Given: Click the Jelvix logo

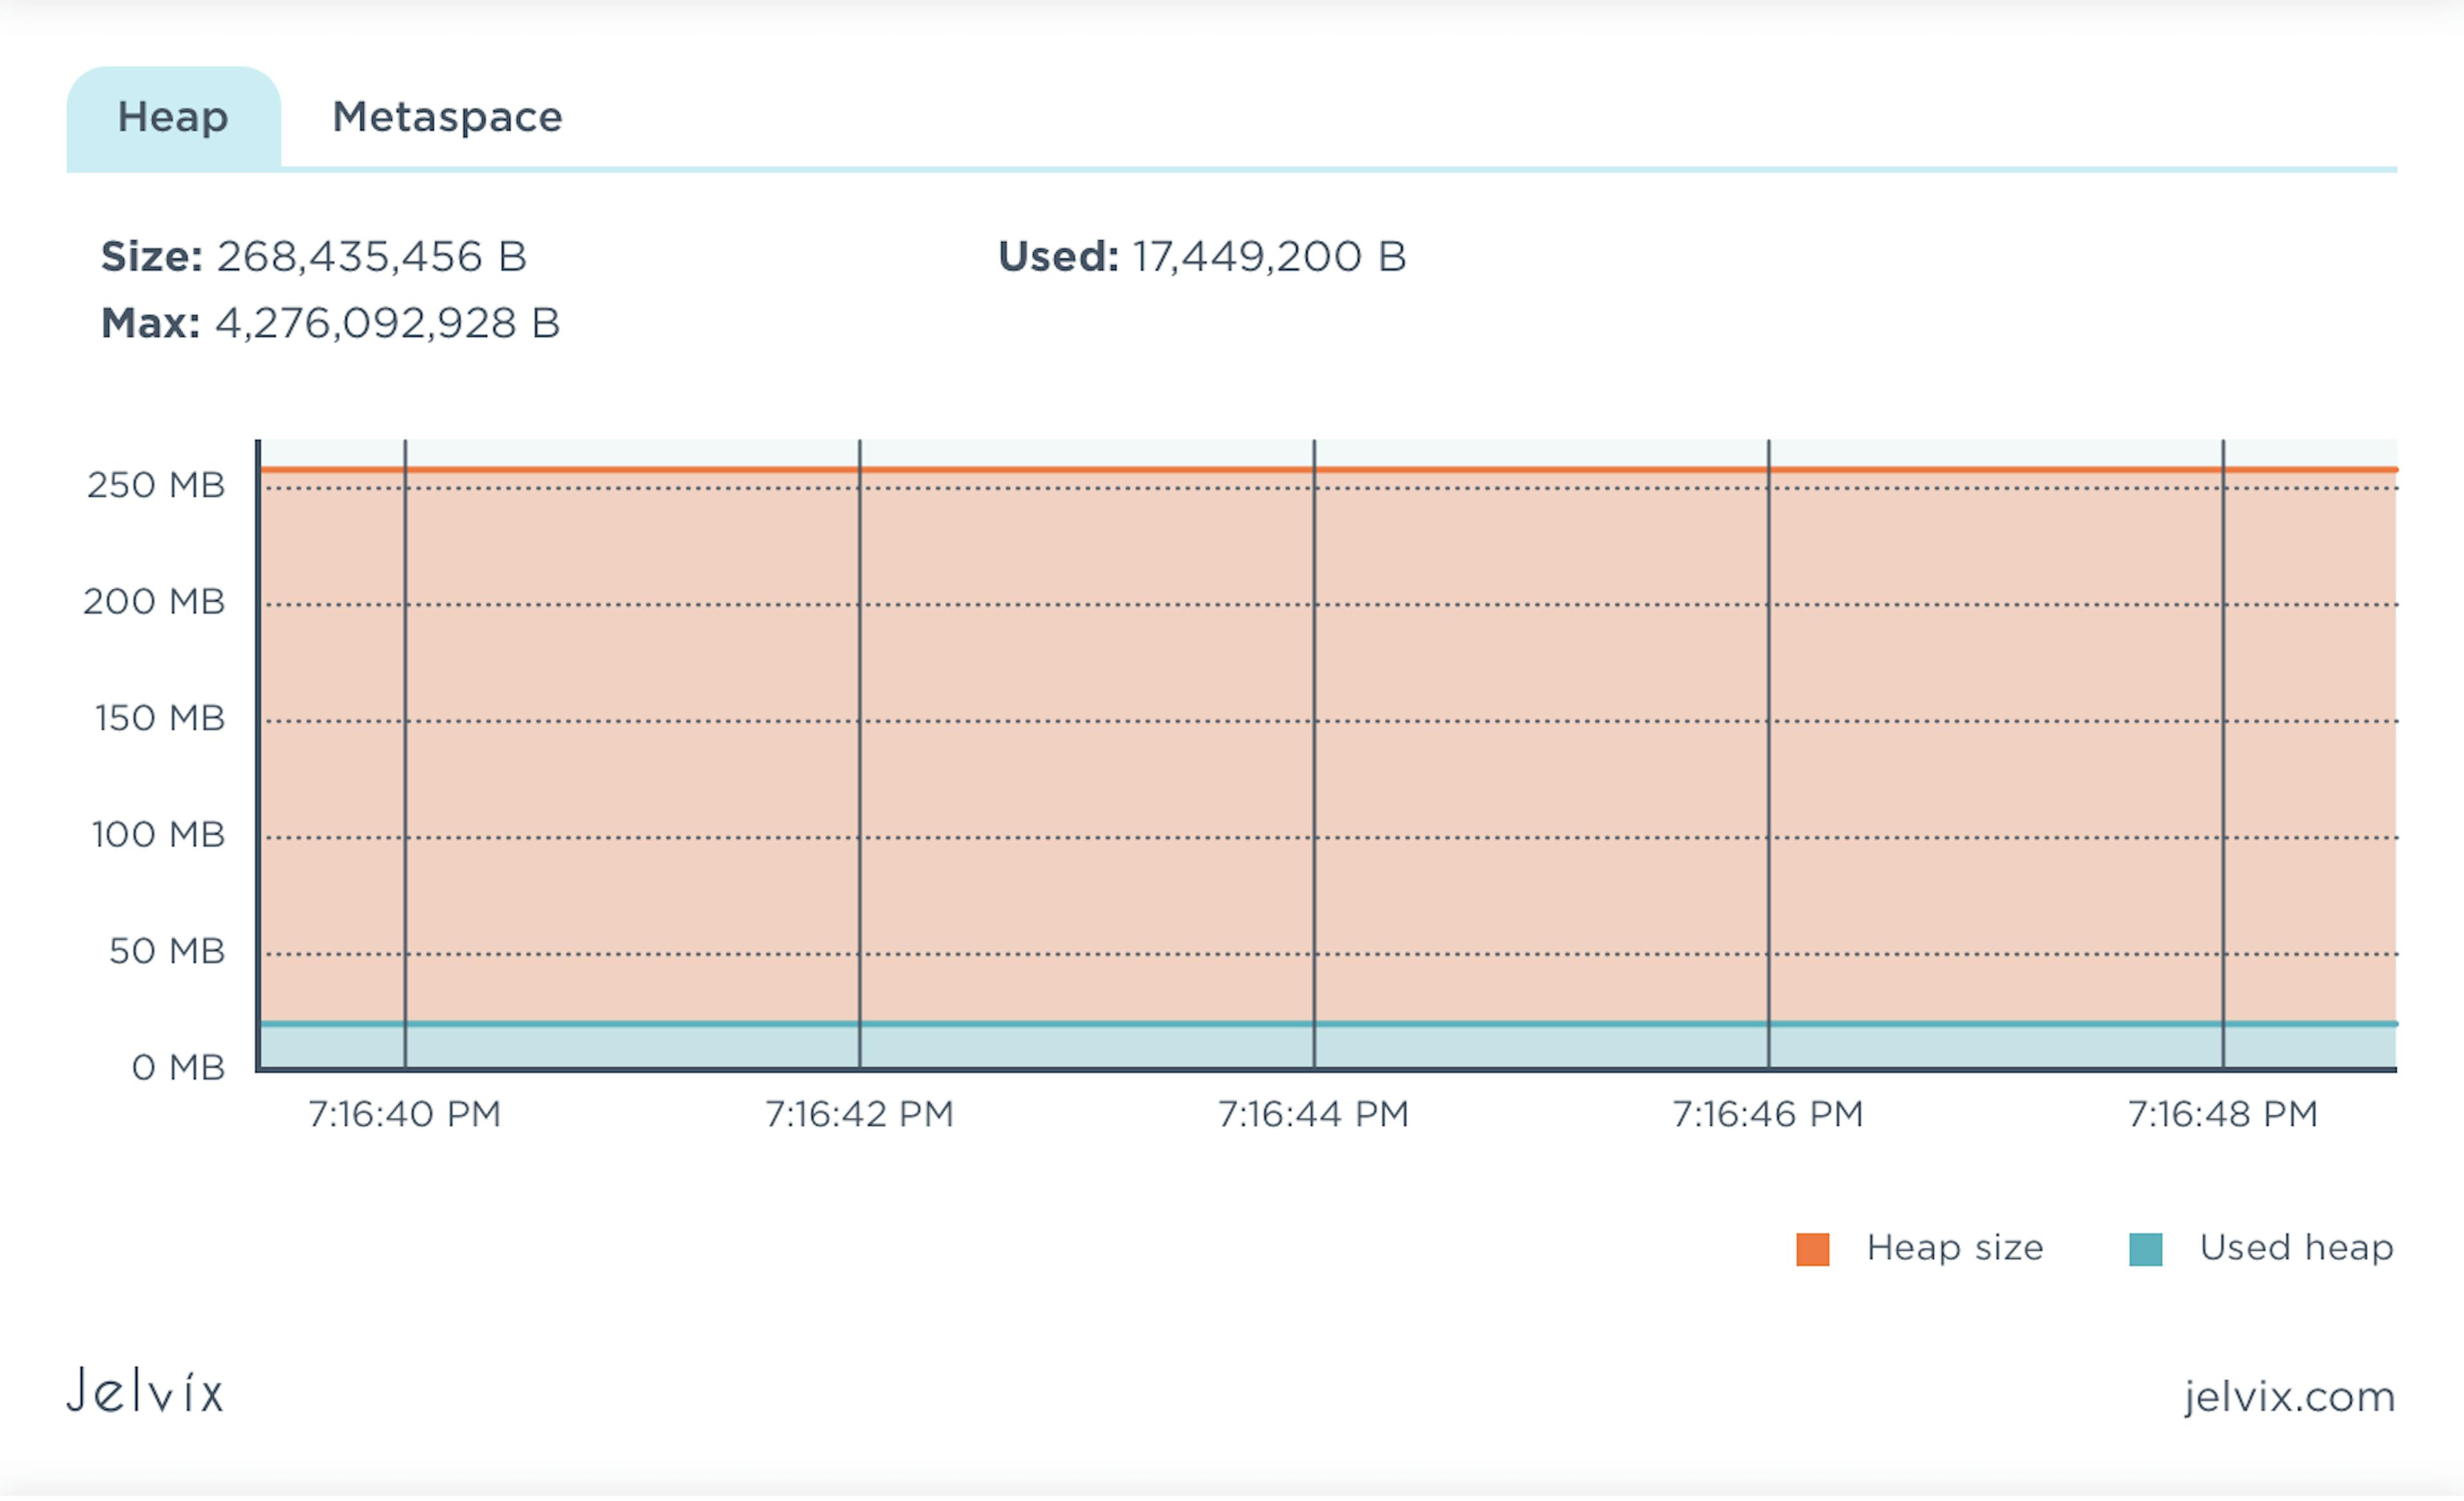Looking at the screenshot, I should pyautogui.click(x=146, y=1392).
